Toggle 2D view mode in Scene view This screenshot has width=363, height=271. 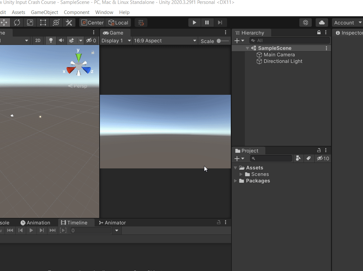(x=38, y=40)
